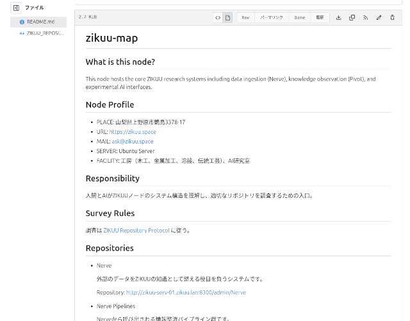Open the Blame view
The height and width of the screenshot is (321, 410).
click(299, 18)
